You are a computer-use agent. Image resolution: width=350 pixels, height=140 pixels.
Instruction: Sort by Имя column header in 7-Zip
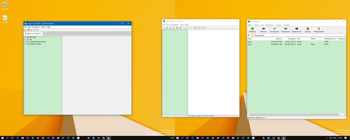point(258,39)
